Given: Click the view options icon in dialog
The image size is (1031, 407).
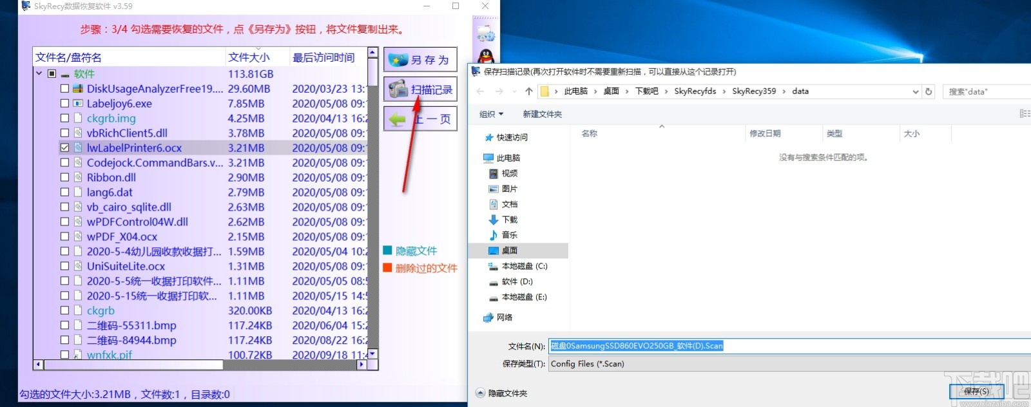Looking at the screenshot, I should (1025, 113).
